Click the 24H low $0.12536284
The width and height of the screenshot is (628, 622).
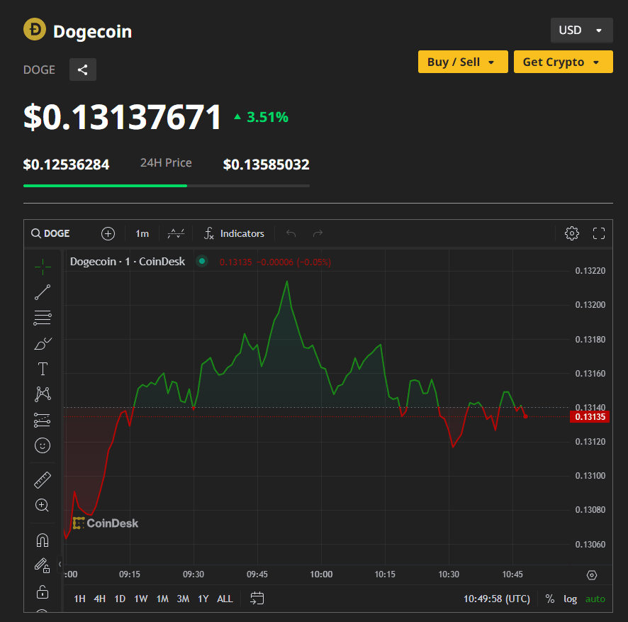66,165
